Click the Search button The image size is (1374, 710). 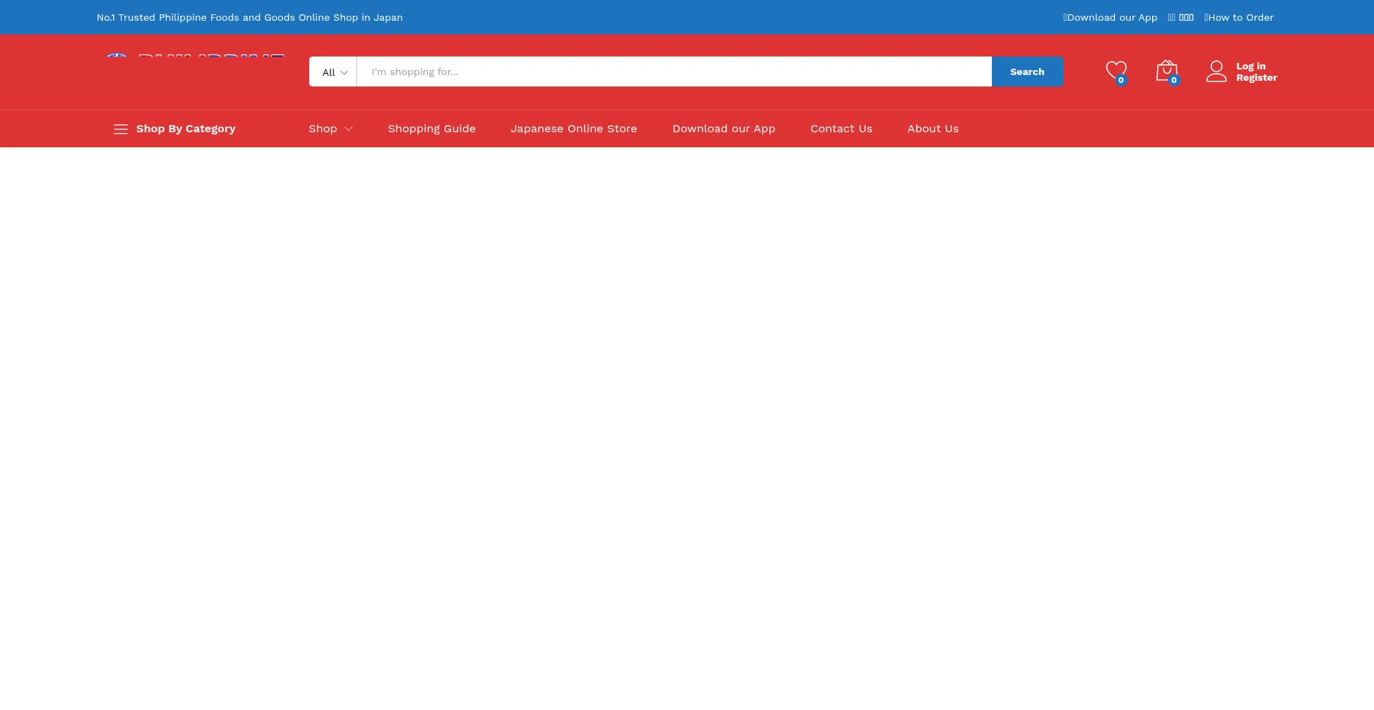[1026, 72]
